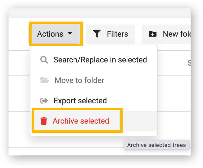Click the Archive selected trees tooltip
This screenshot has height=168, width=203.
157,145
